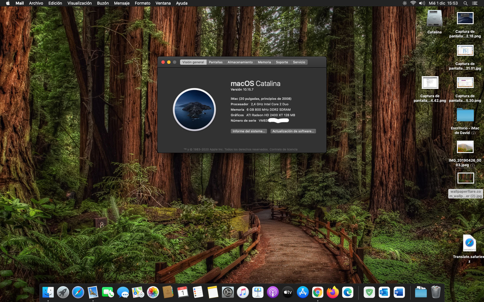484x302 pixels.
Task: Open the Ventana menu
Action: 163,3
